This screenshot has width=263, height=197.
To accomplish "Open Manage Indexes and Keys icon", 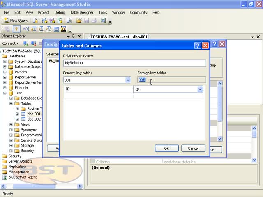I will pos(34,29).
